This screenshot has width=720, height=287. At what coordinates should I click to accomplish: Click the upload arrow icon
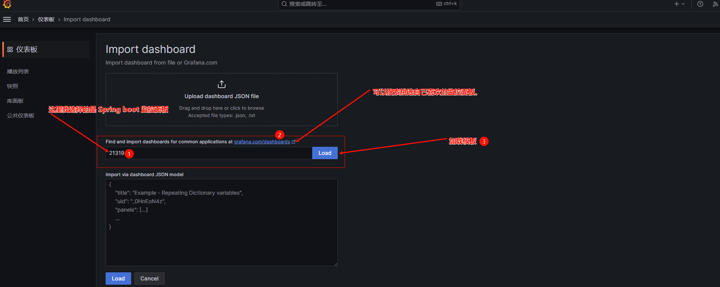click(222, 84)
